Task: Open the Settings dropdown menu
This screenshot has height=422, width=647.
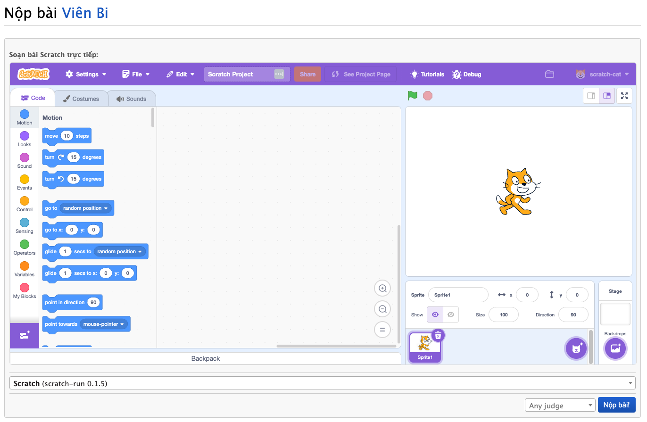Action: [x=86, y=74]
